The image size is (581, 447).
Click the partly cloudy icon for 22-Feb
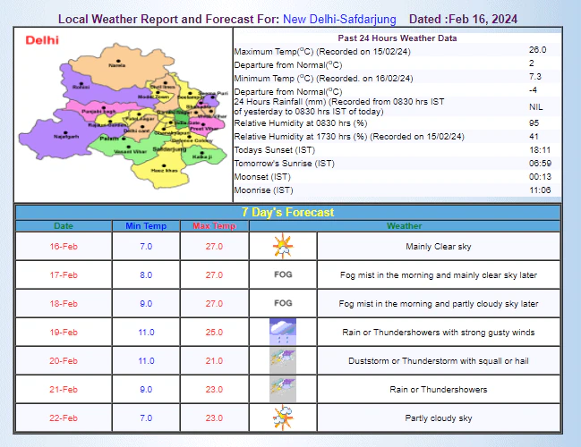click(283, 417)
